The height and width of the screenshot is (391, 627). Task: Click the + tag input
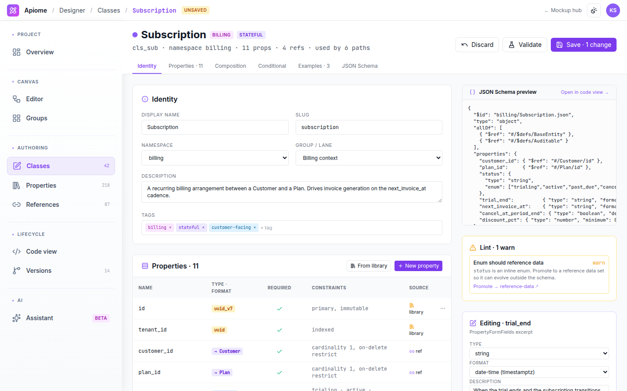click(266, 228)
